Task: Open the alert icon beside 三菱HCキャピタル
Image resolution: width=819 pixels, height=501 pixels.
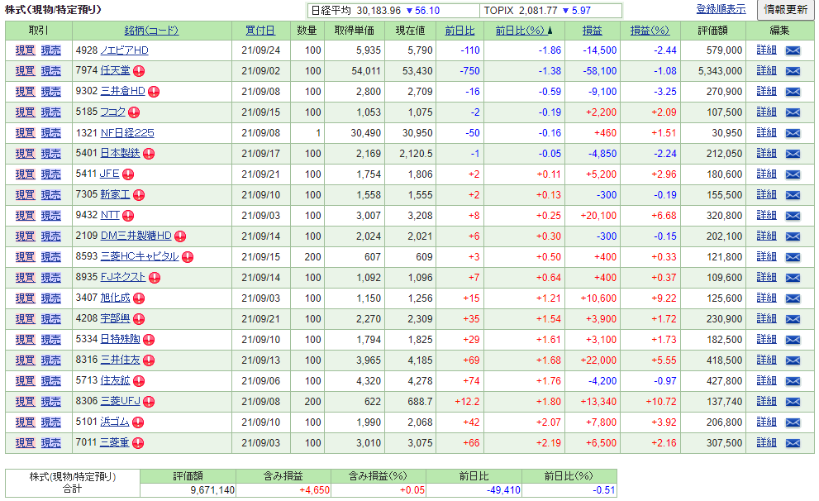Action: (x=187, y=257)
